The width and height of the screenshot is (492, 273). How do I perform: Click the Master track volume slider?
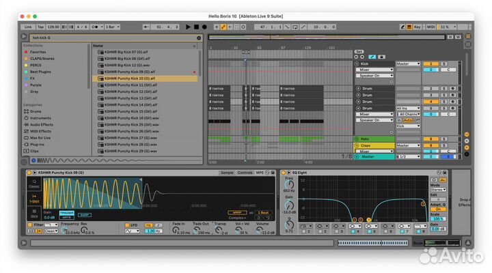point(430,157)
